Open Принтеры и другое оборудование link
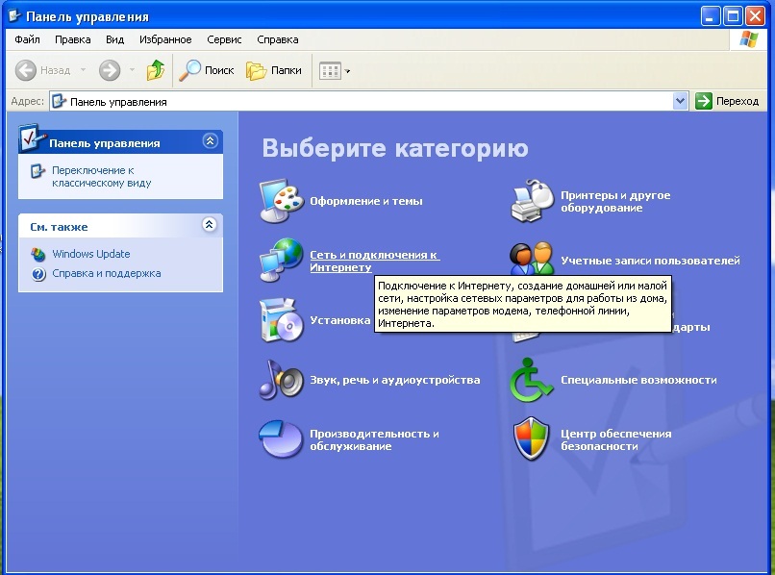Image resolution: width=775 pixels, height=575 pixels. [x=615, y=201]
